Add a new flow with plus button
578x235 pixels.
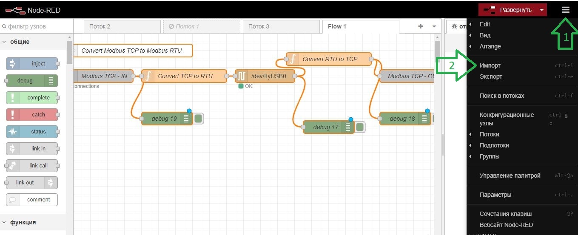tap(421, 26)
